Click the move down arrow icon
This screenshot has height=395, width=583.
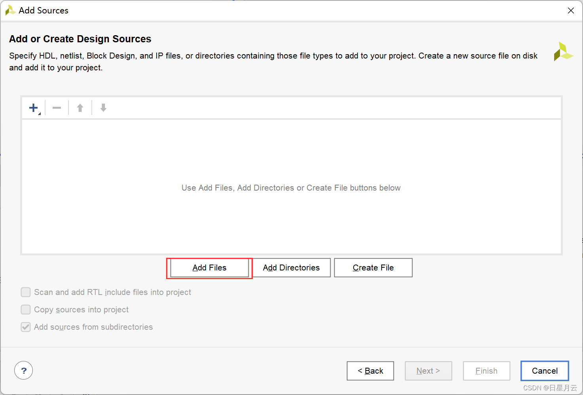point(103,108)
